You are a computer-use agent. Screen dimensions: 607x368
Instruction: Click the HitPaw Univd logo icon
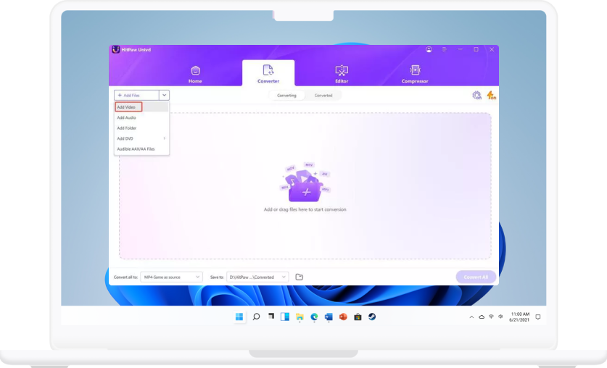[x=115, y=49]
